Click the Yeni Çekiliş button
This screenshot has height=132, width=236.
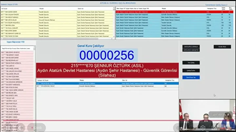click(191, 63)
